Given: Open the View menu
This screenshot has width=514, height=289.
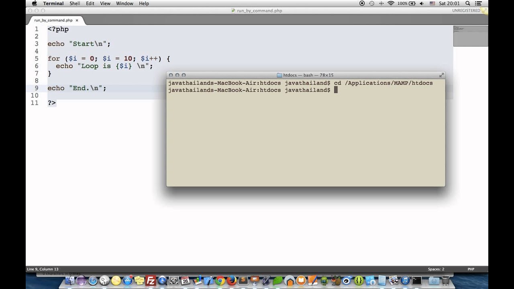Looking at the screenshot, I should click(105, 3).
